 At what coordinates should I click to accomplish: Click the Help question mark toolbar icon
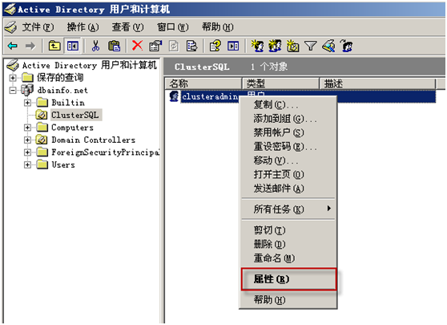pos(215,46)
